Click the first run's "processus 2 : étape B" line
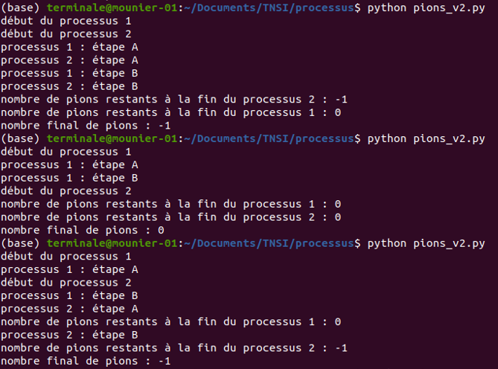Viewport: 498px width, 369px height. 69,86
